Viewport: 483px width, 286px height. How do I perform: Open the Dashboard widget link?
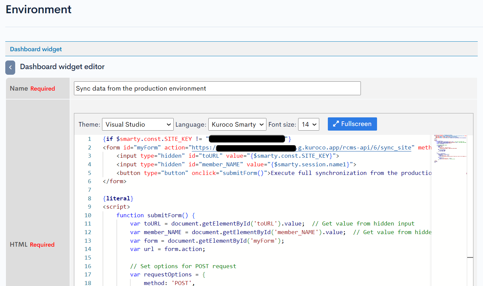click(x=36, y=49)
